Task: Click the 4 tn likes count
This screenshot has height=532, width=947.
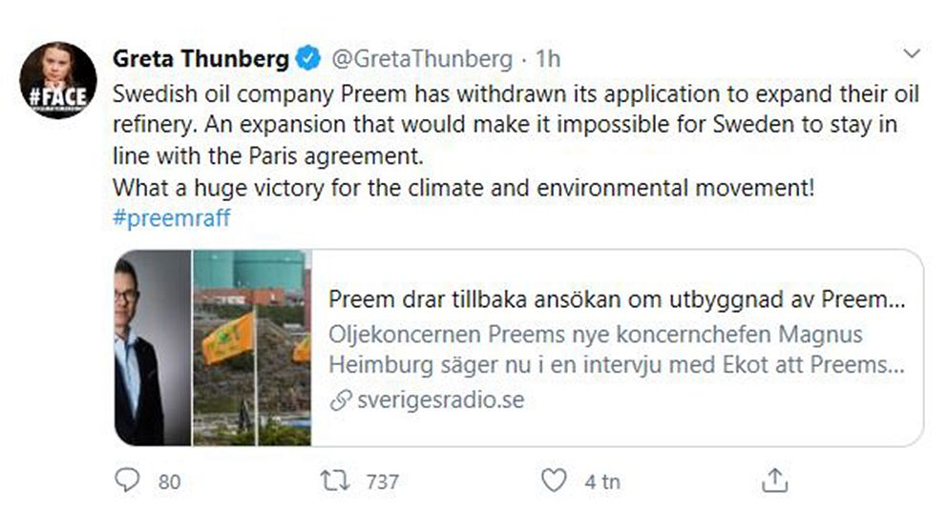Action: pos(602,481)
